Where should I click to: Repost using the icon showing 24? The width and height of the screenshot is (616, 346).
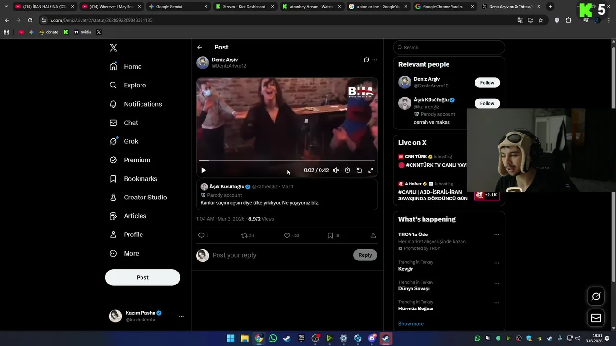tap(247, 235)
